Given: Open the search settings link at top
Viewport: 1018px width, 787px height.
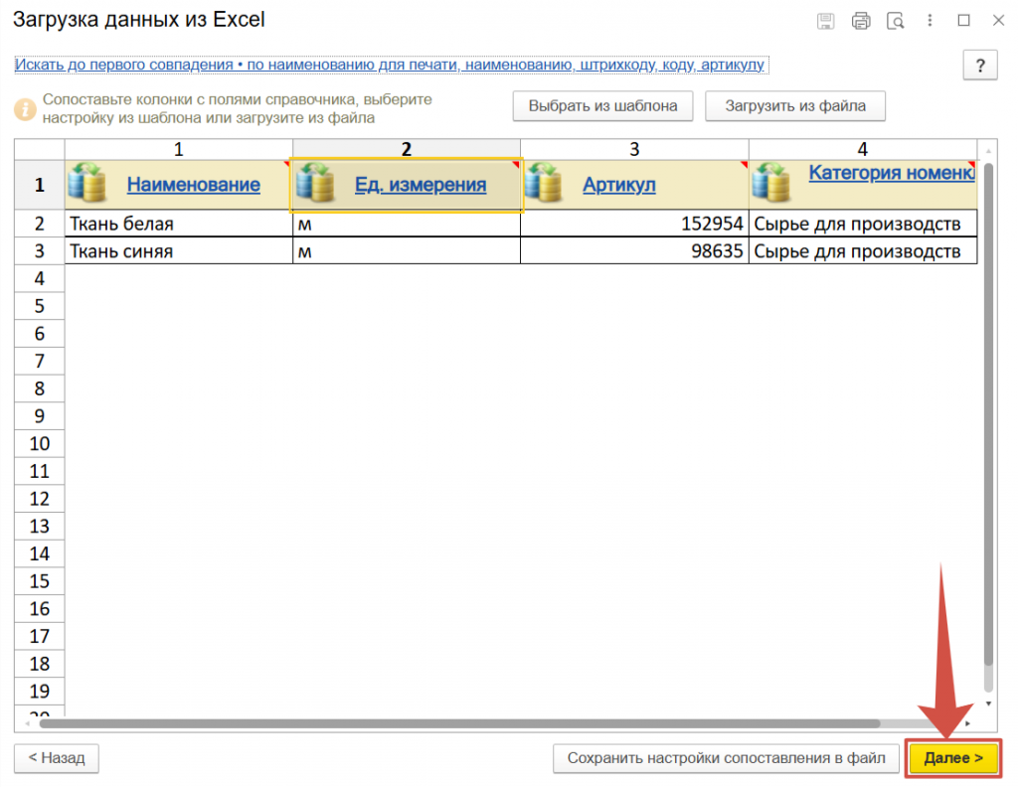Looking at the screenshot, I should pos(389,65).
